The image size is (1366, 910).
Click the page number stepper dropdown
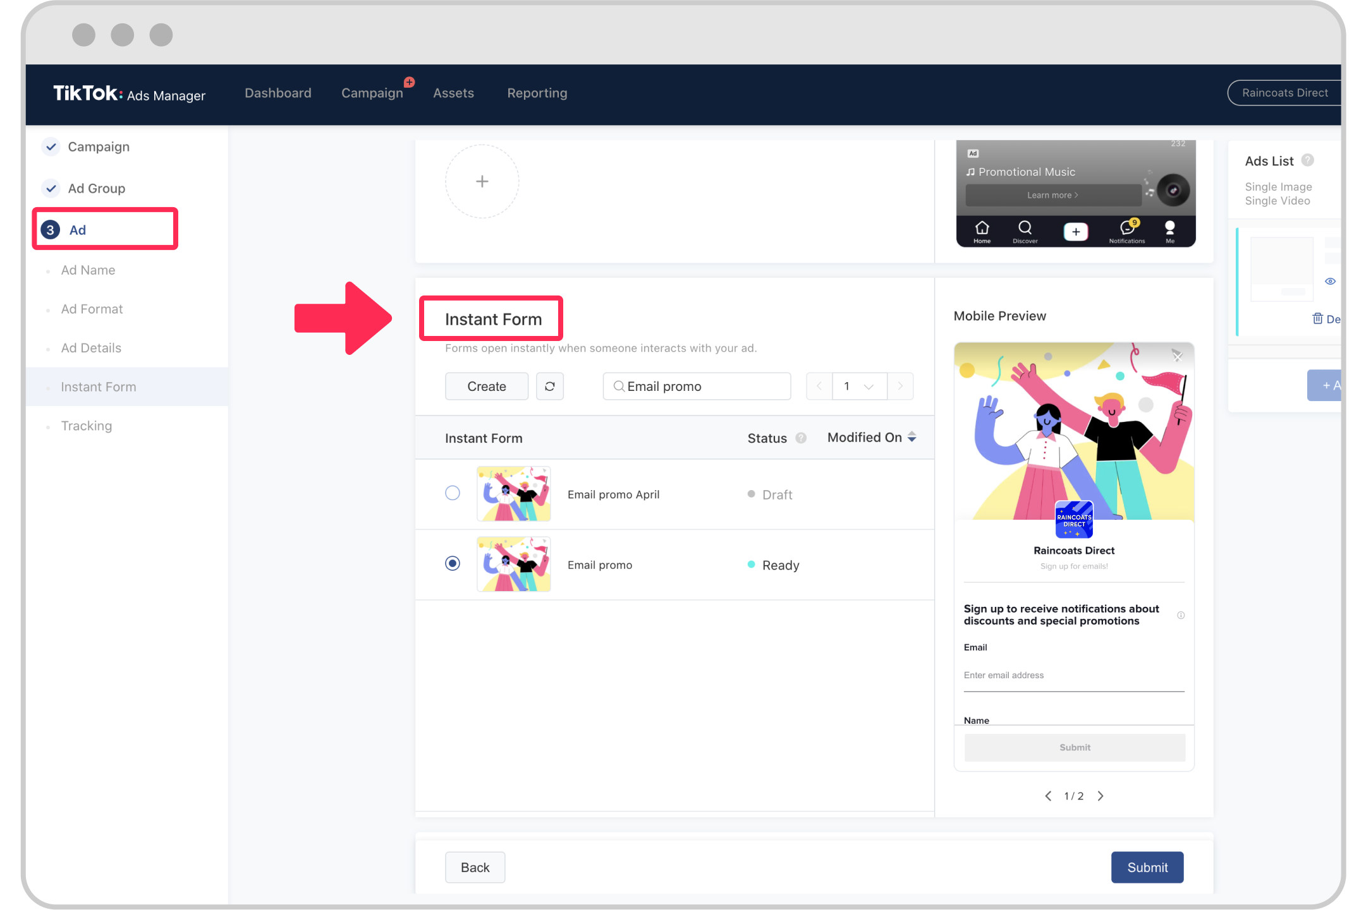(859, 386)
